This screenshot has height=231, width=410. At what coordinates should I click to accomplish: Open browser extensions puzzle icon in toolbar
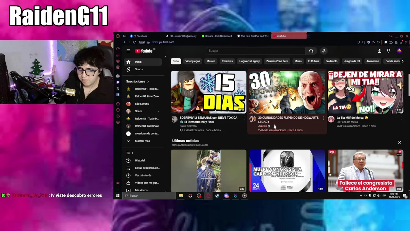coord(391,42)
